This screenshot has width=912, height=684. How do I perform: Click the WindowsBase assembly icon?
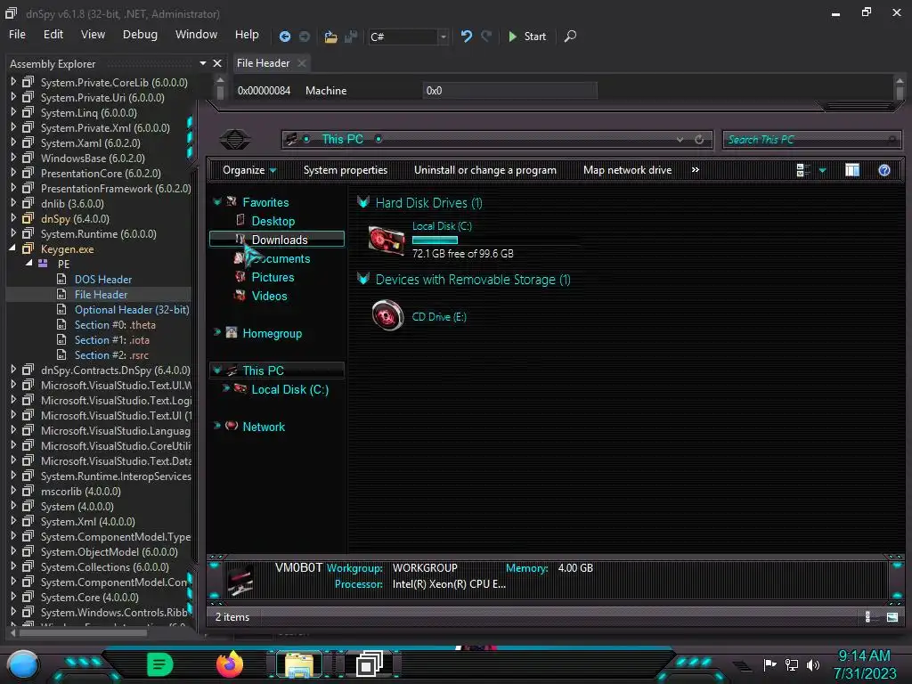(x=28, y=158)
